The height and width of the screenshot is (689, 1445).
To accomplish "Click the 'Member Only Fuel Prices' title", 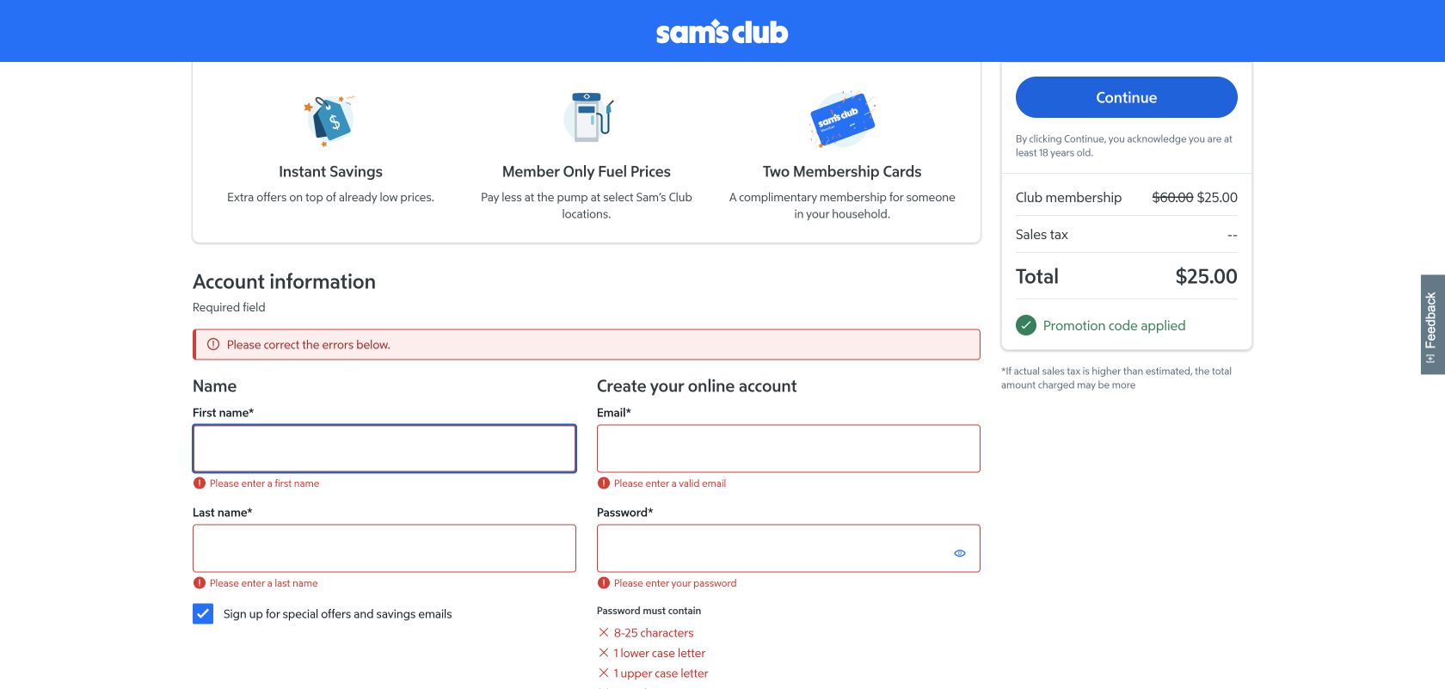I will point(587,171).
